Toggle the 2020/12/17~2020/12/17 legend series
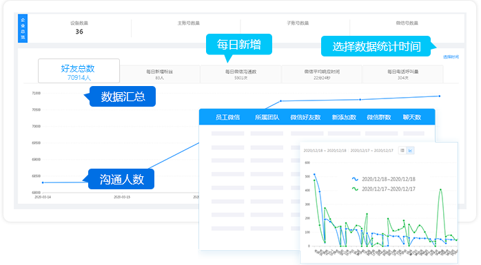 [383, 189]
